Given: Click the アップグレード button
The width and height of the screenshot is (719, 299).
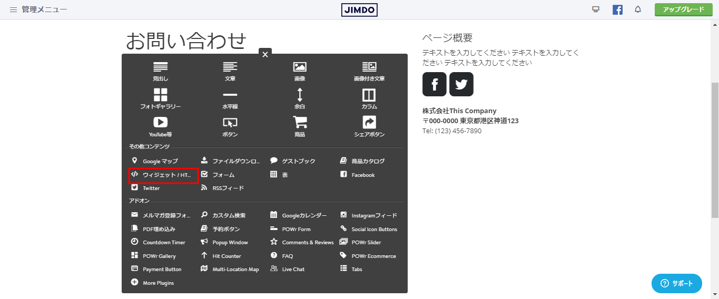Looking at the screenshot, I should (683, 9).
